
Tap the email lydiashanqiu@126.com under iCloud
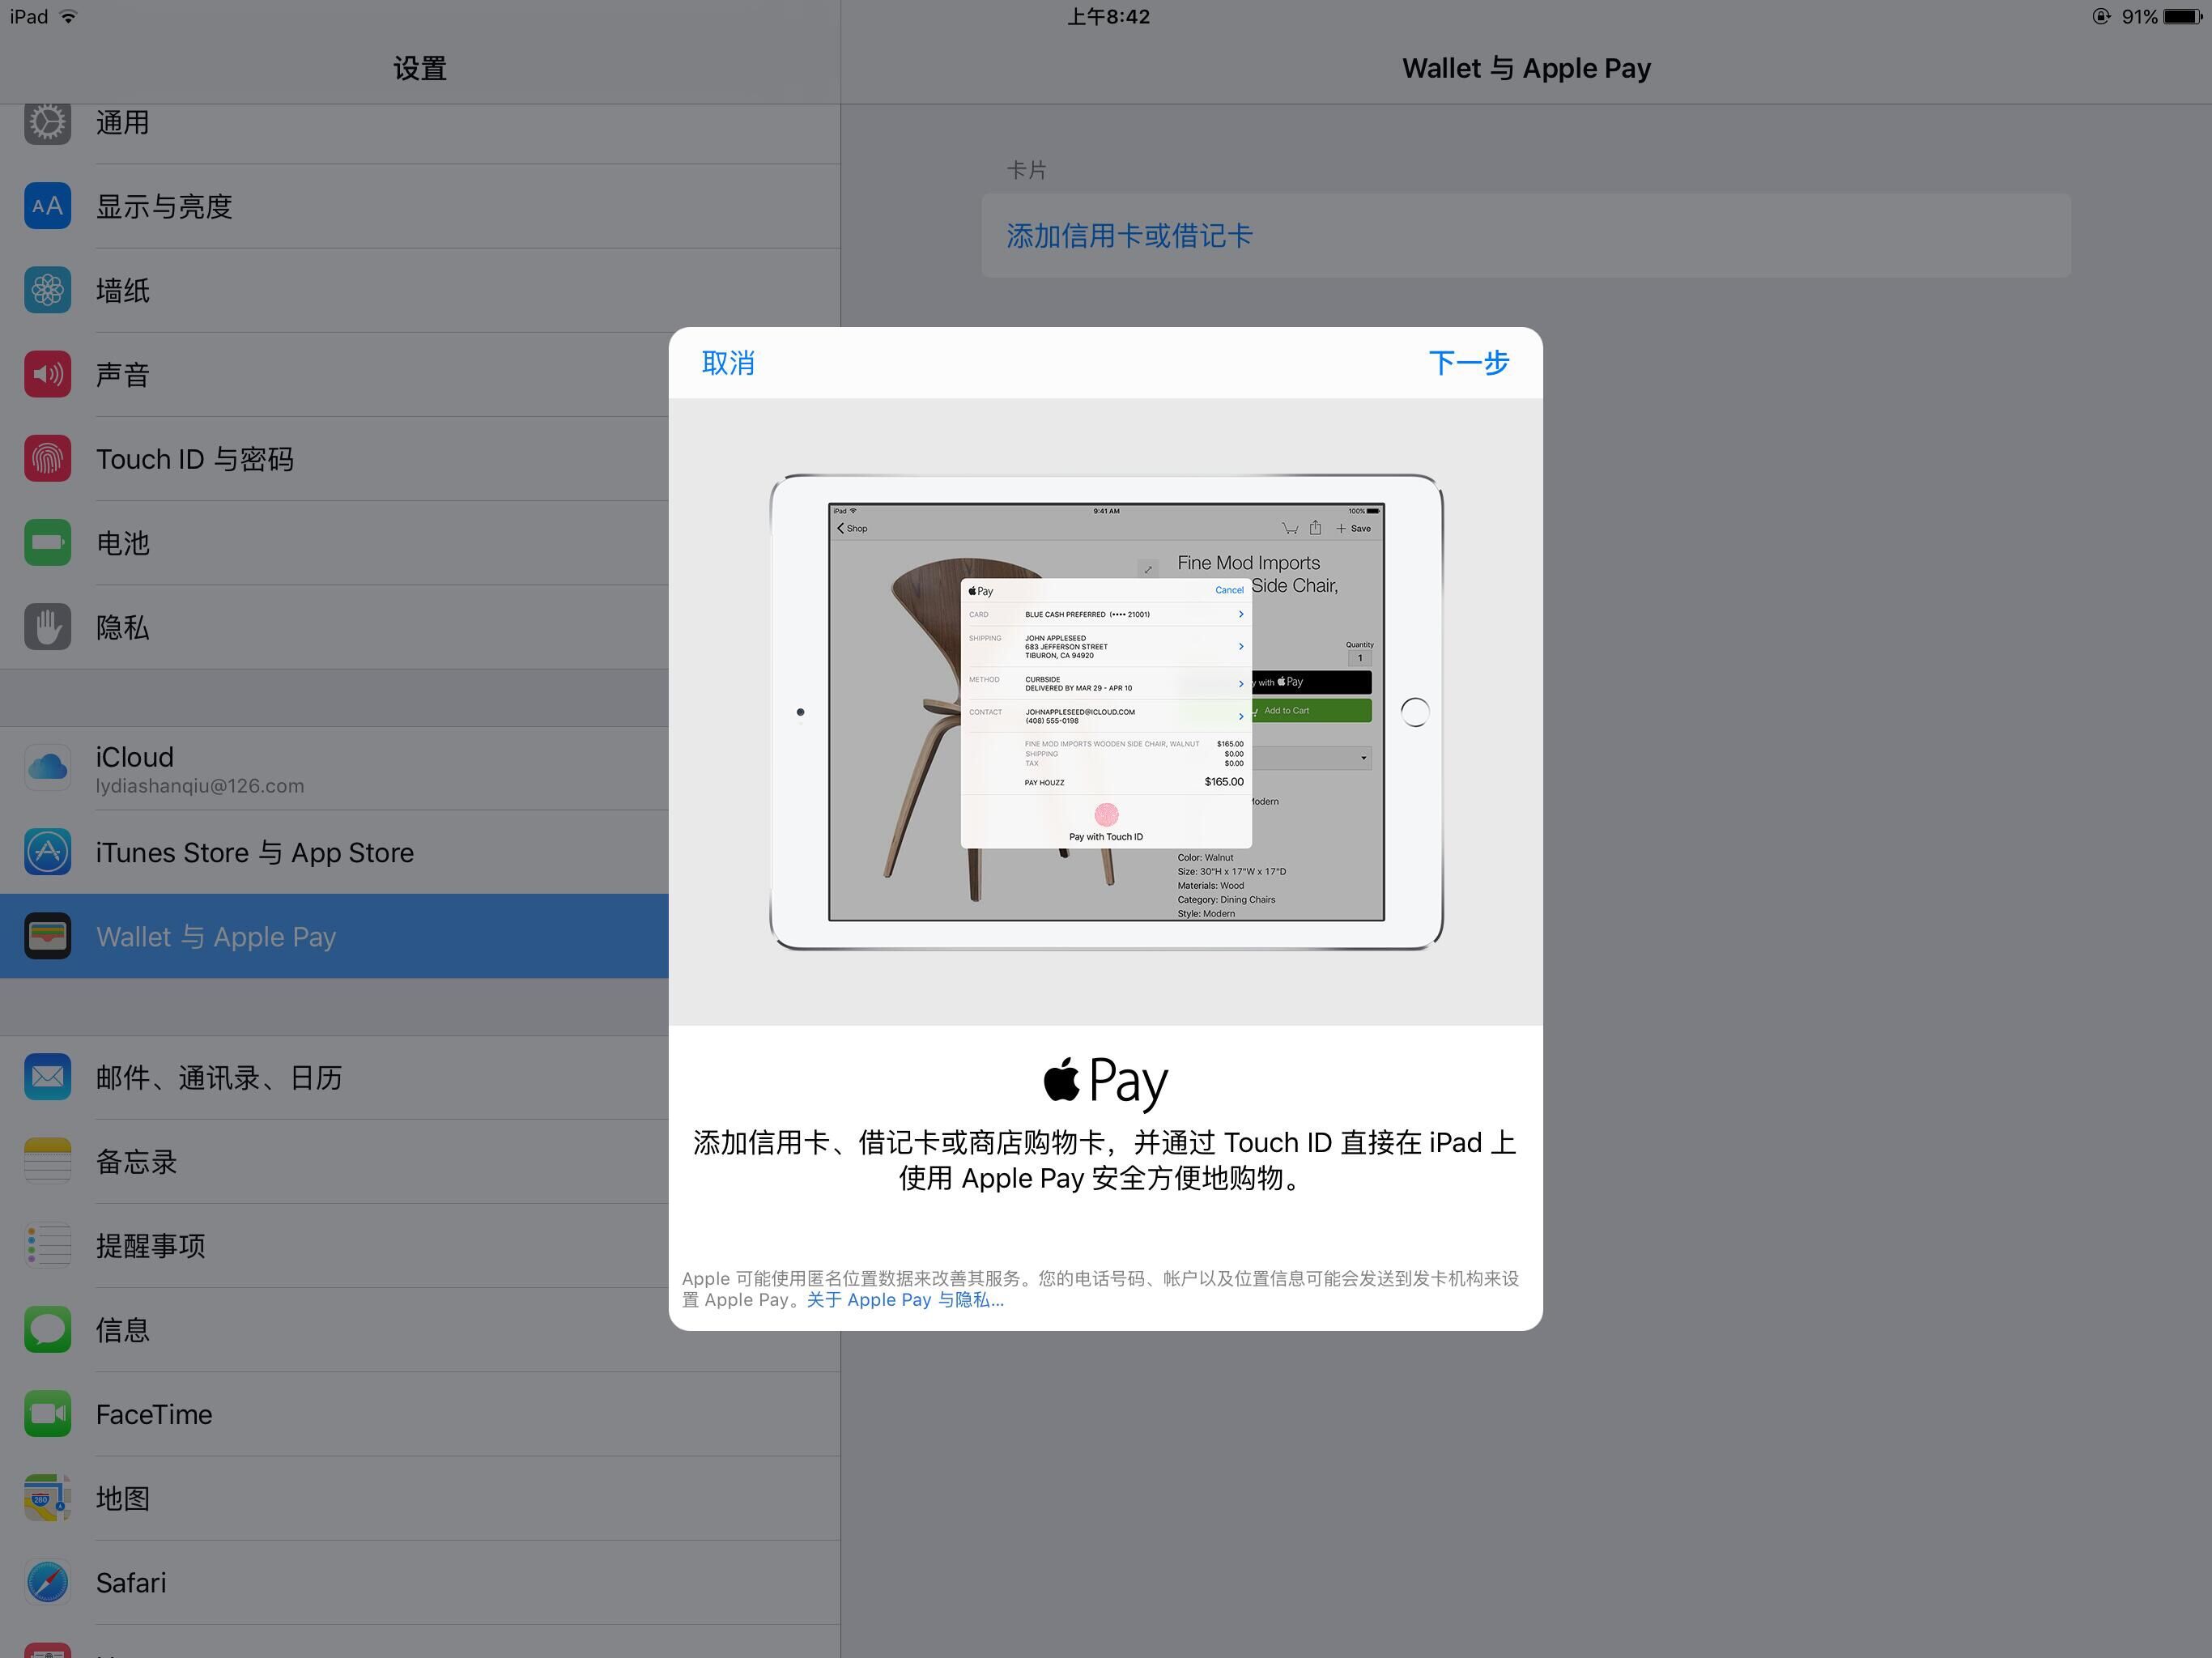pyautogui.click(x=200, y=786)
